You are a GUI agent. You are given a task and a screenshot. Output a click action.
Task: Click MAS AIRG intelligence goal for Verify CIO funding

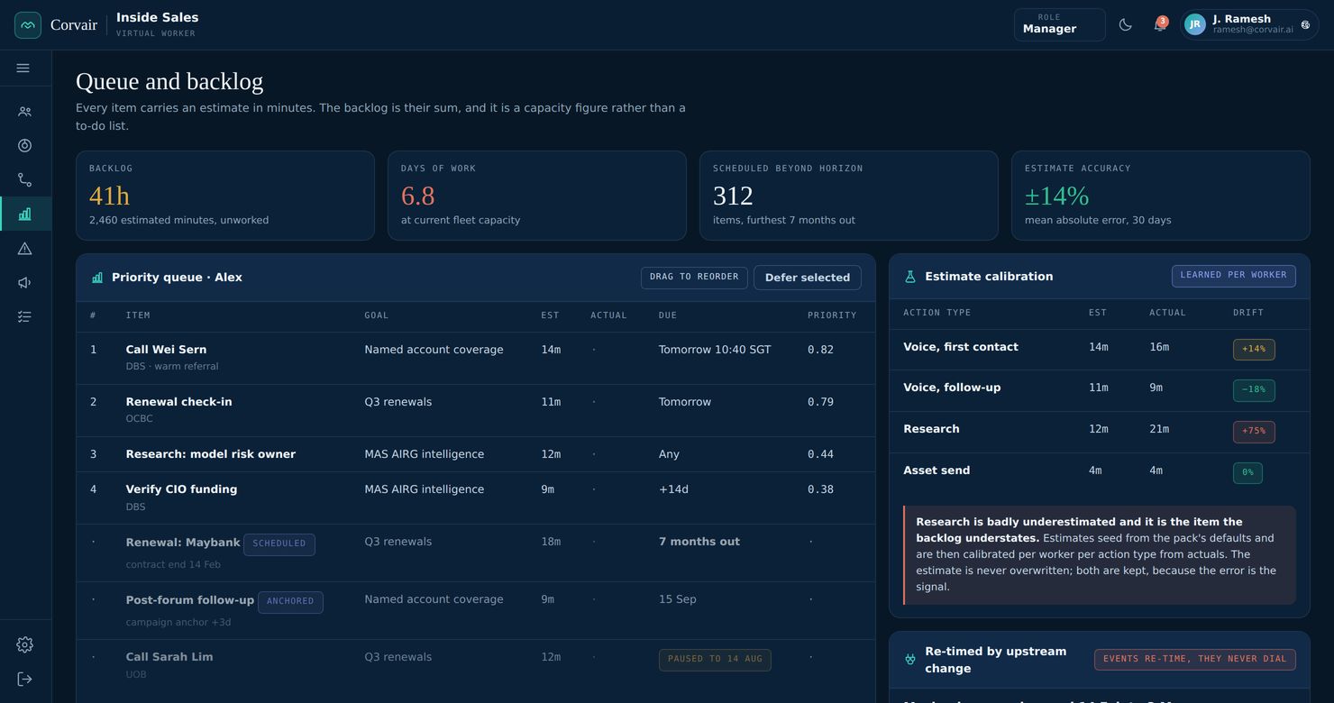point(425,489)
